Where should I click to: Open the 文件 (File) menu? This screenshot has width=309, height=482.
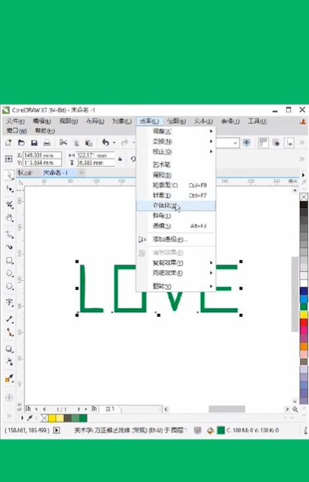pos(15,121)
